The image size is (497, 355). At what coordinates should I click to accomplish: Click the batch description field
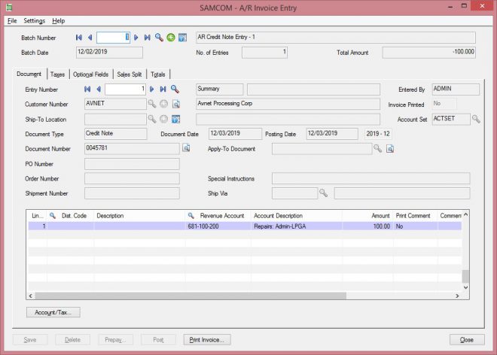(336, 38)
